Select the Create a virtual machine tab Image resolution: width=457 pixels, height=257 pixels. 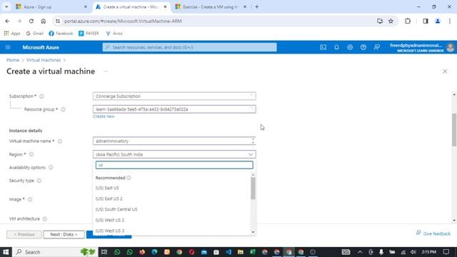pyautogui.click(x=131, y=6)
